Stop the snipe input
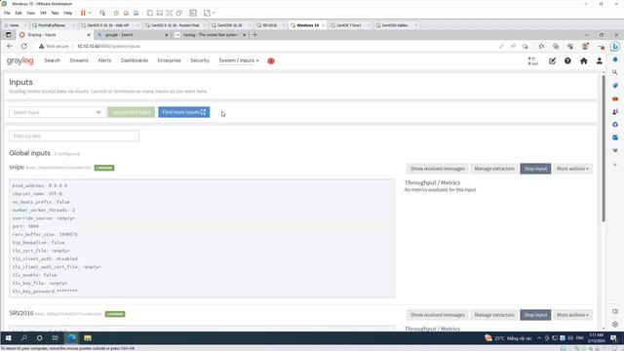Screen dimensions: 624x351 (535, 169)
